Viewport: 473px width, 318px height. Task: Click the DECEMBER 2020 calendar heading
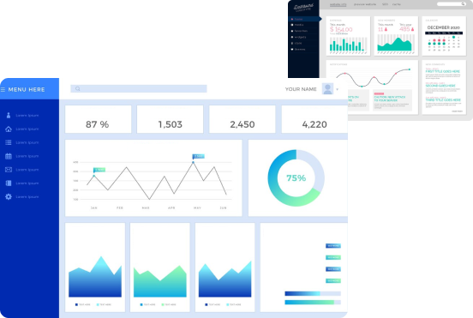tap(444, 27)
